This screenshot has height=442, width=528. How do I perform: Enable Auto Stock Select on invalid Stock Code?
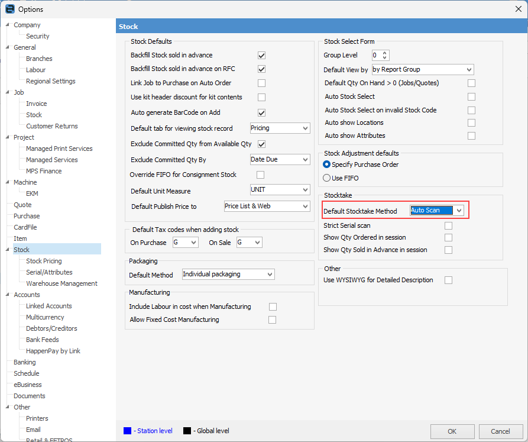point(471,110)
